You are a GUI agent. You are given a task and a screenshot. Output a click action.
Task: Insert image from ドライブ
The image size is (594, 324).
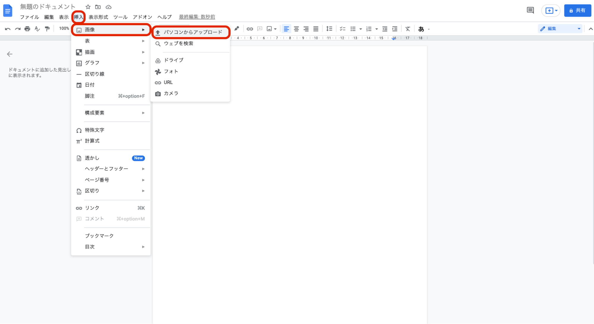[x=190, y=60]
